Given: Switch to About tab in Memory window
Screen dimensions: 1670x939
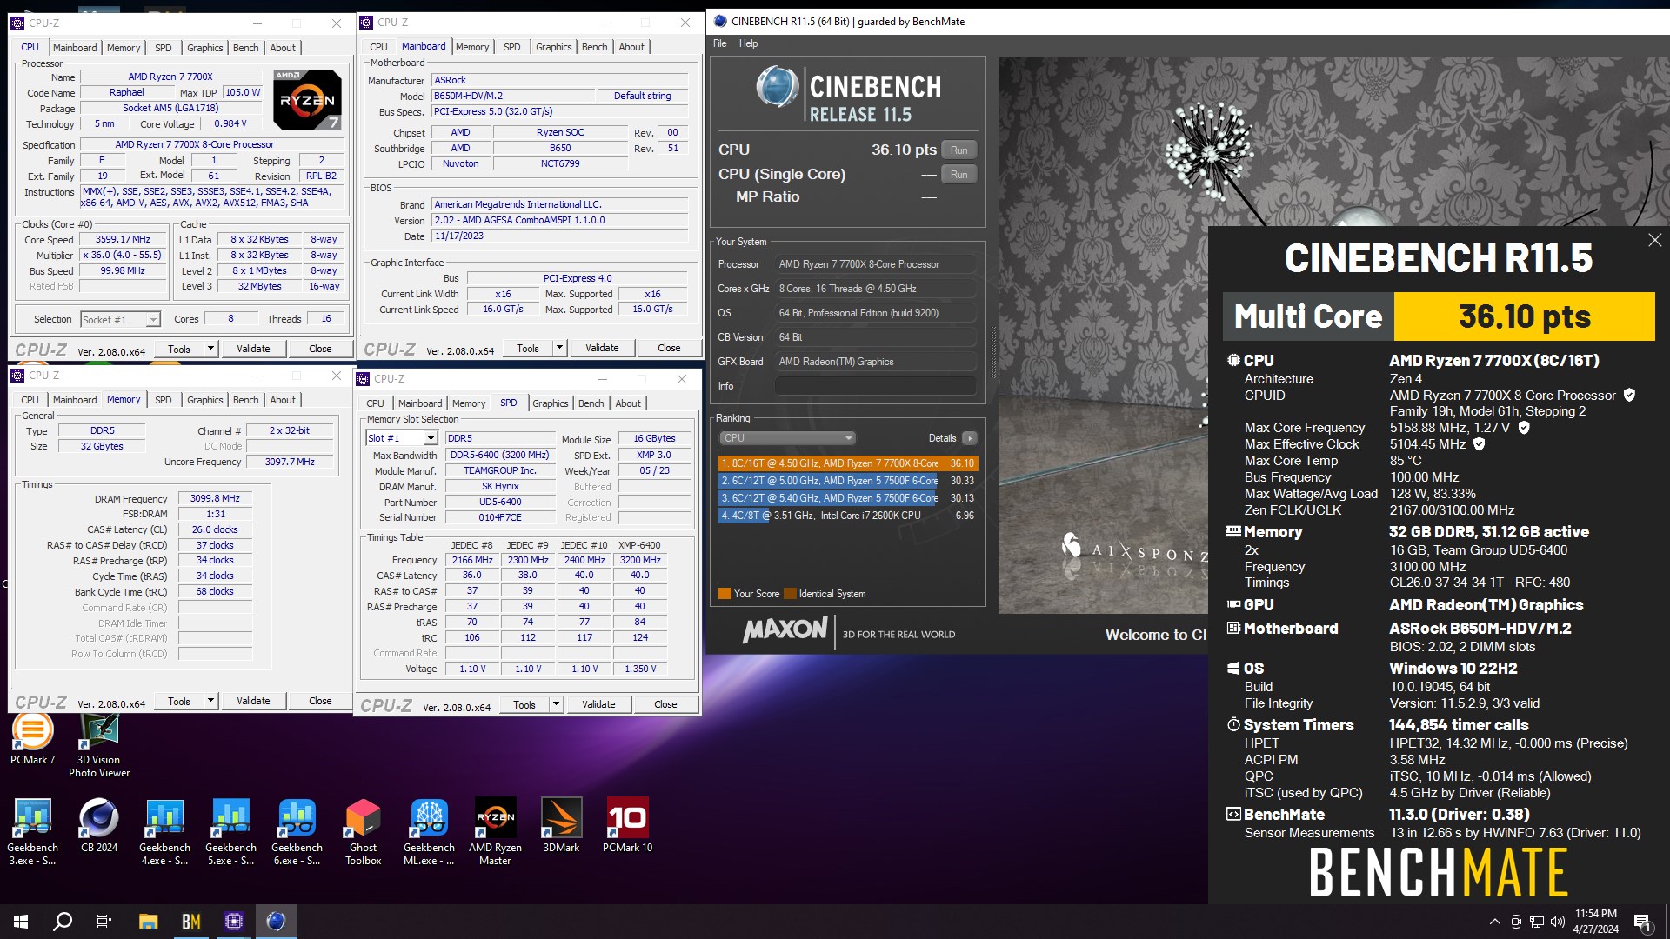Looking at the screenshot, I should (x=283, y=400).
